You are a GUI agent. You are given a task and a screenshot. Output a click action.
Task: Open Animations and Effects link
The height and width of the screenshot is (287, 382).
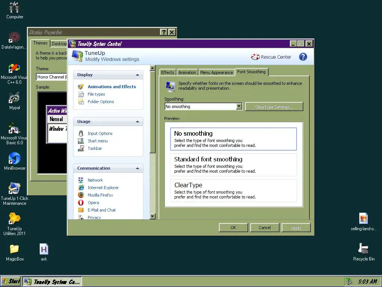point(112,87)
